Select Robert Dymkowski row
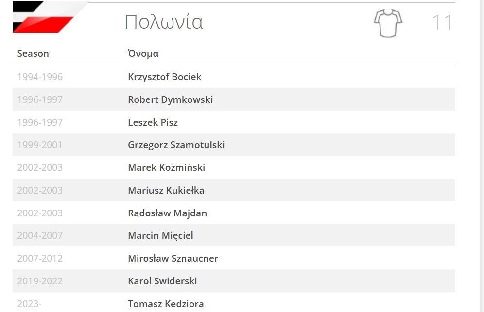484x312 pixels. tap(234, 99)
